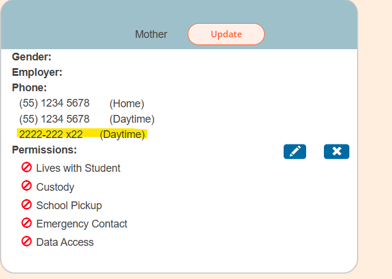This screenshot has width=392, height=279.
Task: Toggle the Emergency Contact permission icon
Action: coord(27,223)
